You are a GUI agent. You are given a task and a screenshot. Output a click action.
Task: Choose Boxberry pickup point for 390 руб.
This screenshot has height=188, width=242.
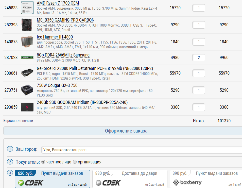[206, 179]
